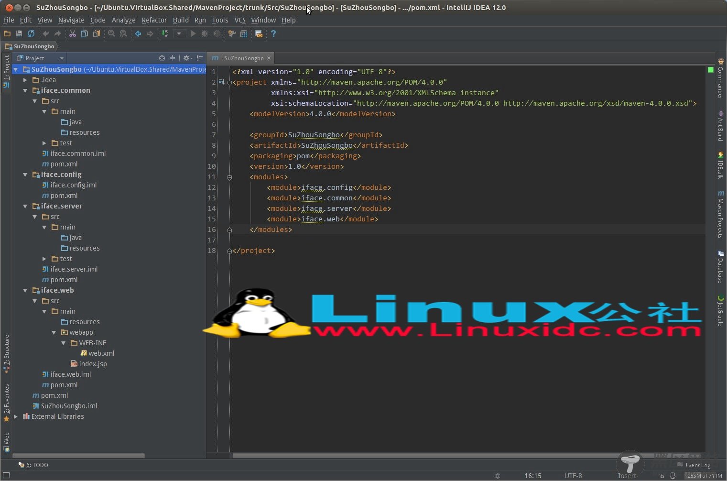The image size is (727, 481).
Task: Click the Copy icon in toolbar
Action: (x=85, y=33)
